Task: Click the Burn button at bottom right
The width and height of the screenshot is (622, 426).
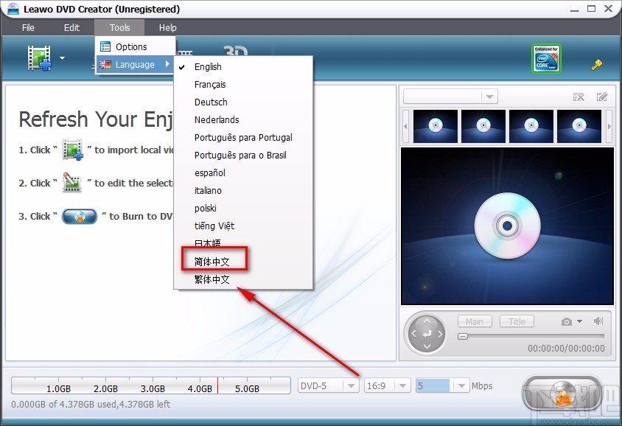Action: coord(562,393)
